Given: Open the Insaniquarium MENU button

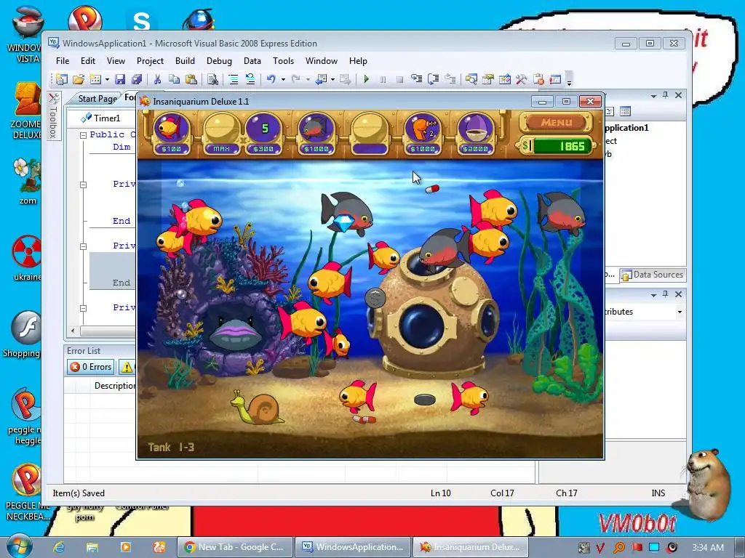Looking at the screenshot, I should (x=556, y=122).
